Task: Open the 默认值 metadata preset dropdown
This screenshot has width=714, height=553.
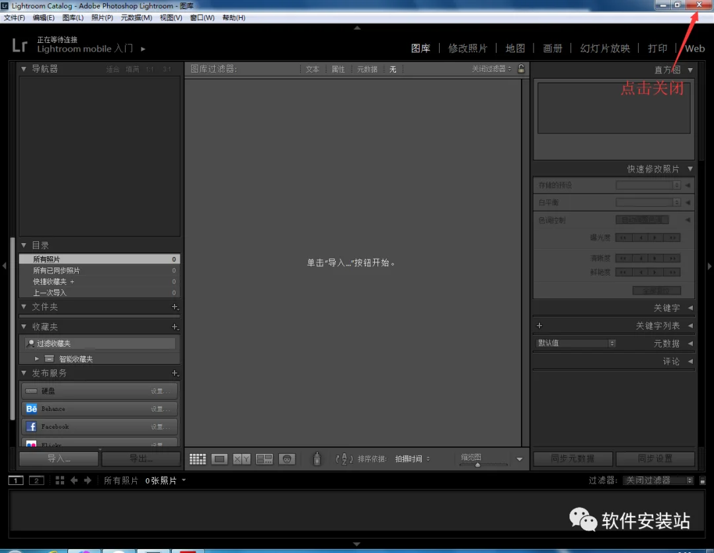Action: click(x=576, y=343)
